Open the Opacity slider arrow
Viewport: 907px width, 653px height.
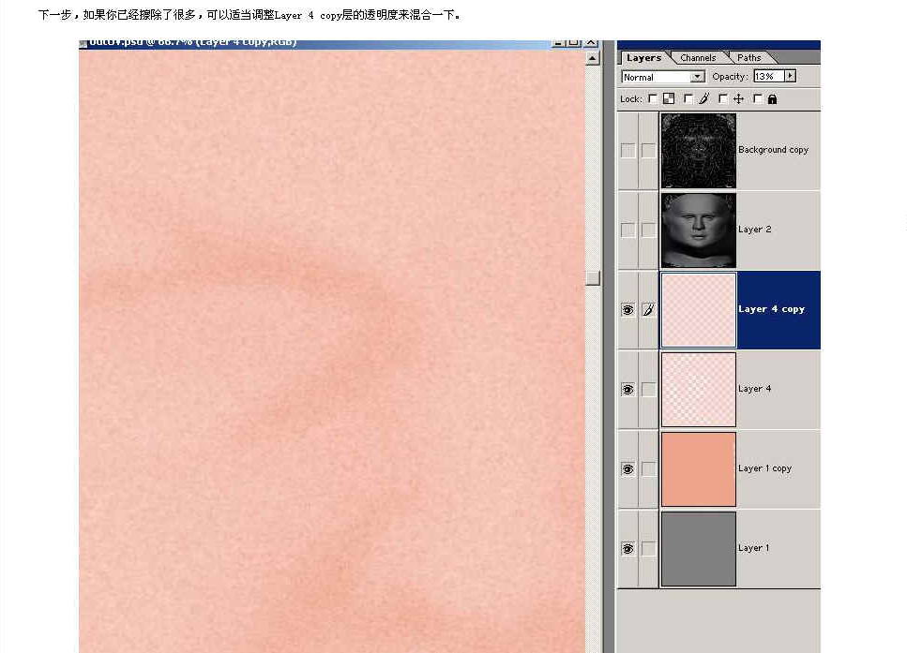790,76
